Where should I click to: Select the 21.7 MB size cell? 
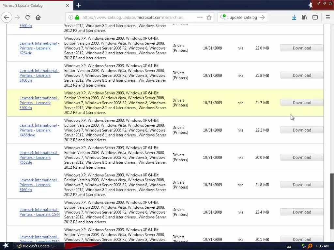tap(262, 103)
